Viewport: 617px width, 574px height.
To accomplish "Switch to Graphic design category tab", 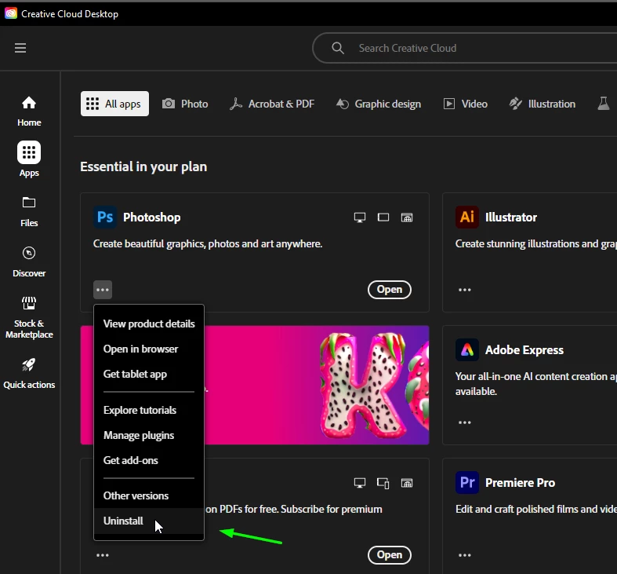I will click(379, 104).
